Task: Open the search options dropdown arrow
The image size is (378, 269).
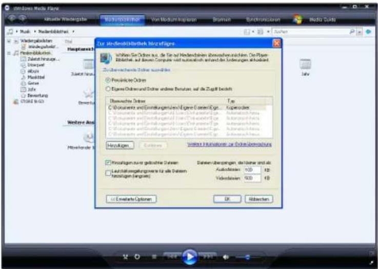Action: (x=360, y=32)
